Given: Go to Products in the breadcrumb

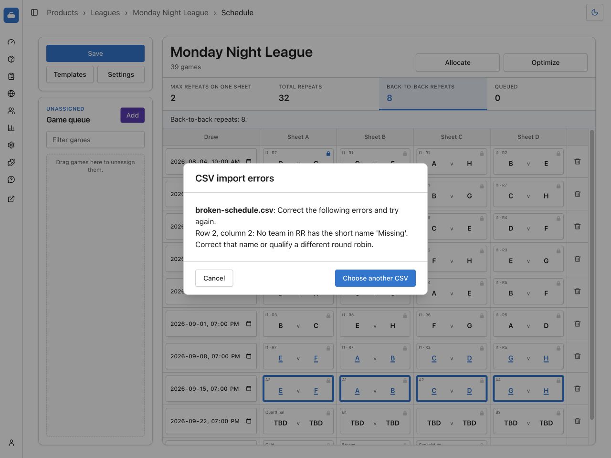Looking at the screenshot, I should click(x=62, y=12).
